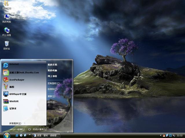This screenshot has height=138, width=185.
Task: Launch 桌酷主题Desk.ZhuoKu.Com from Start menu
Action: 24,72
